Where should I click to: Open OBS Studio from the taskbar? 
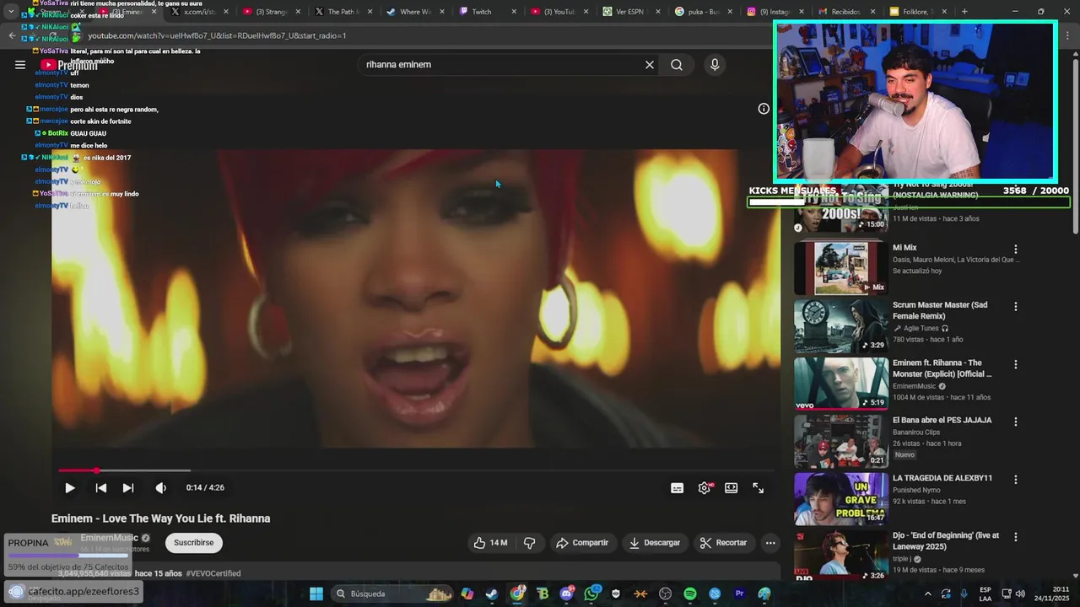666,594
